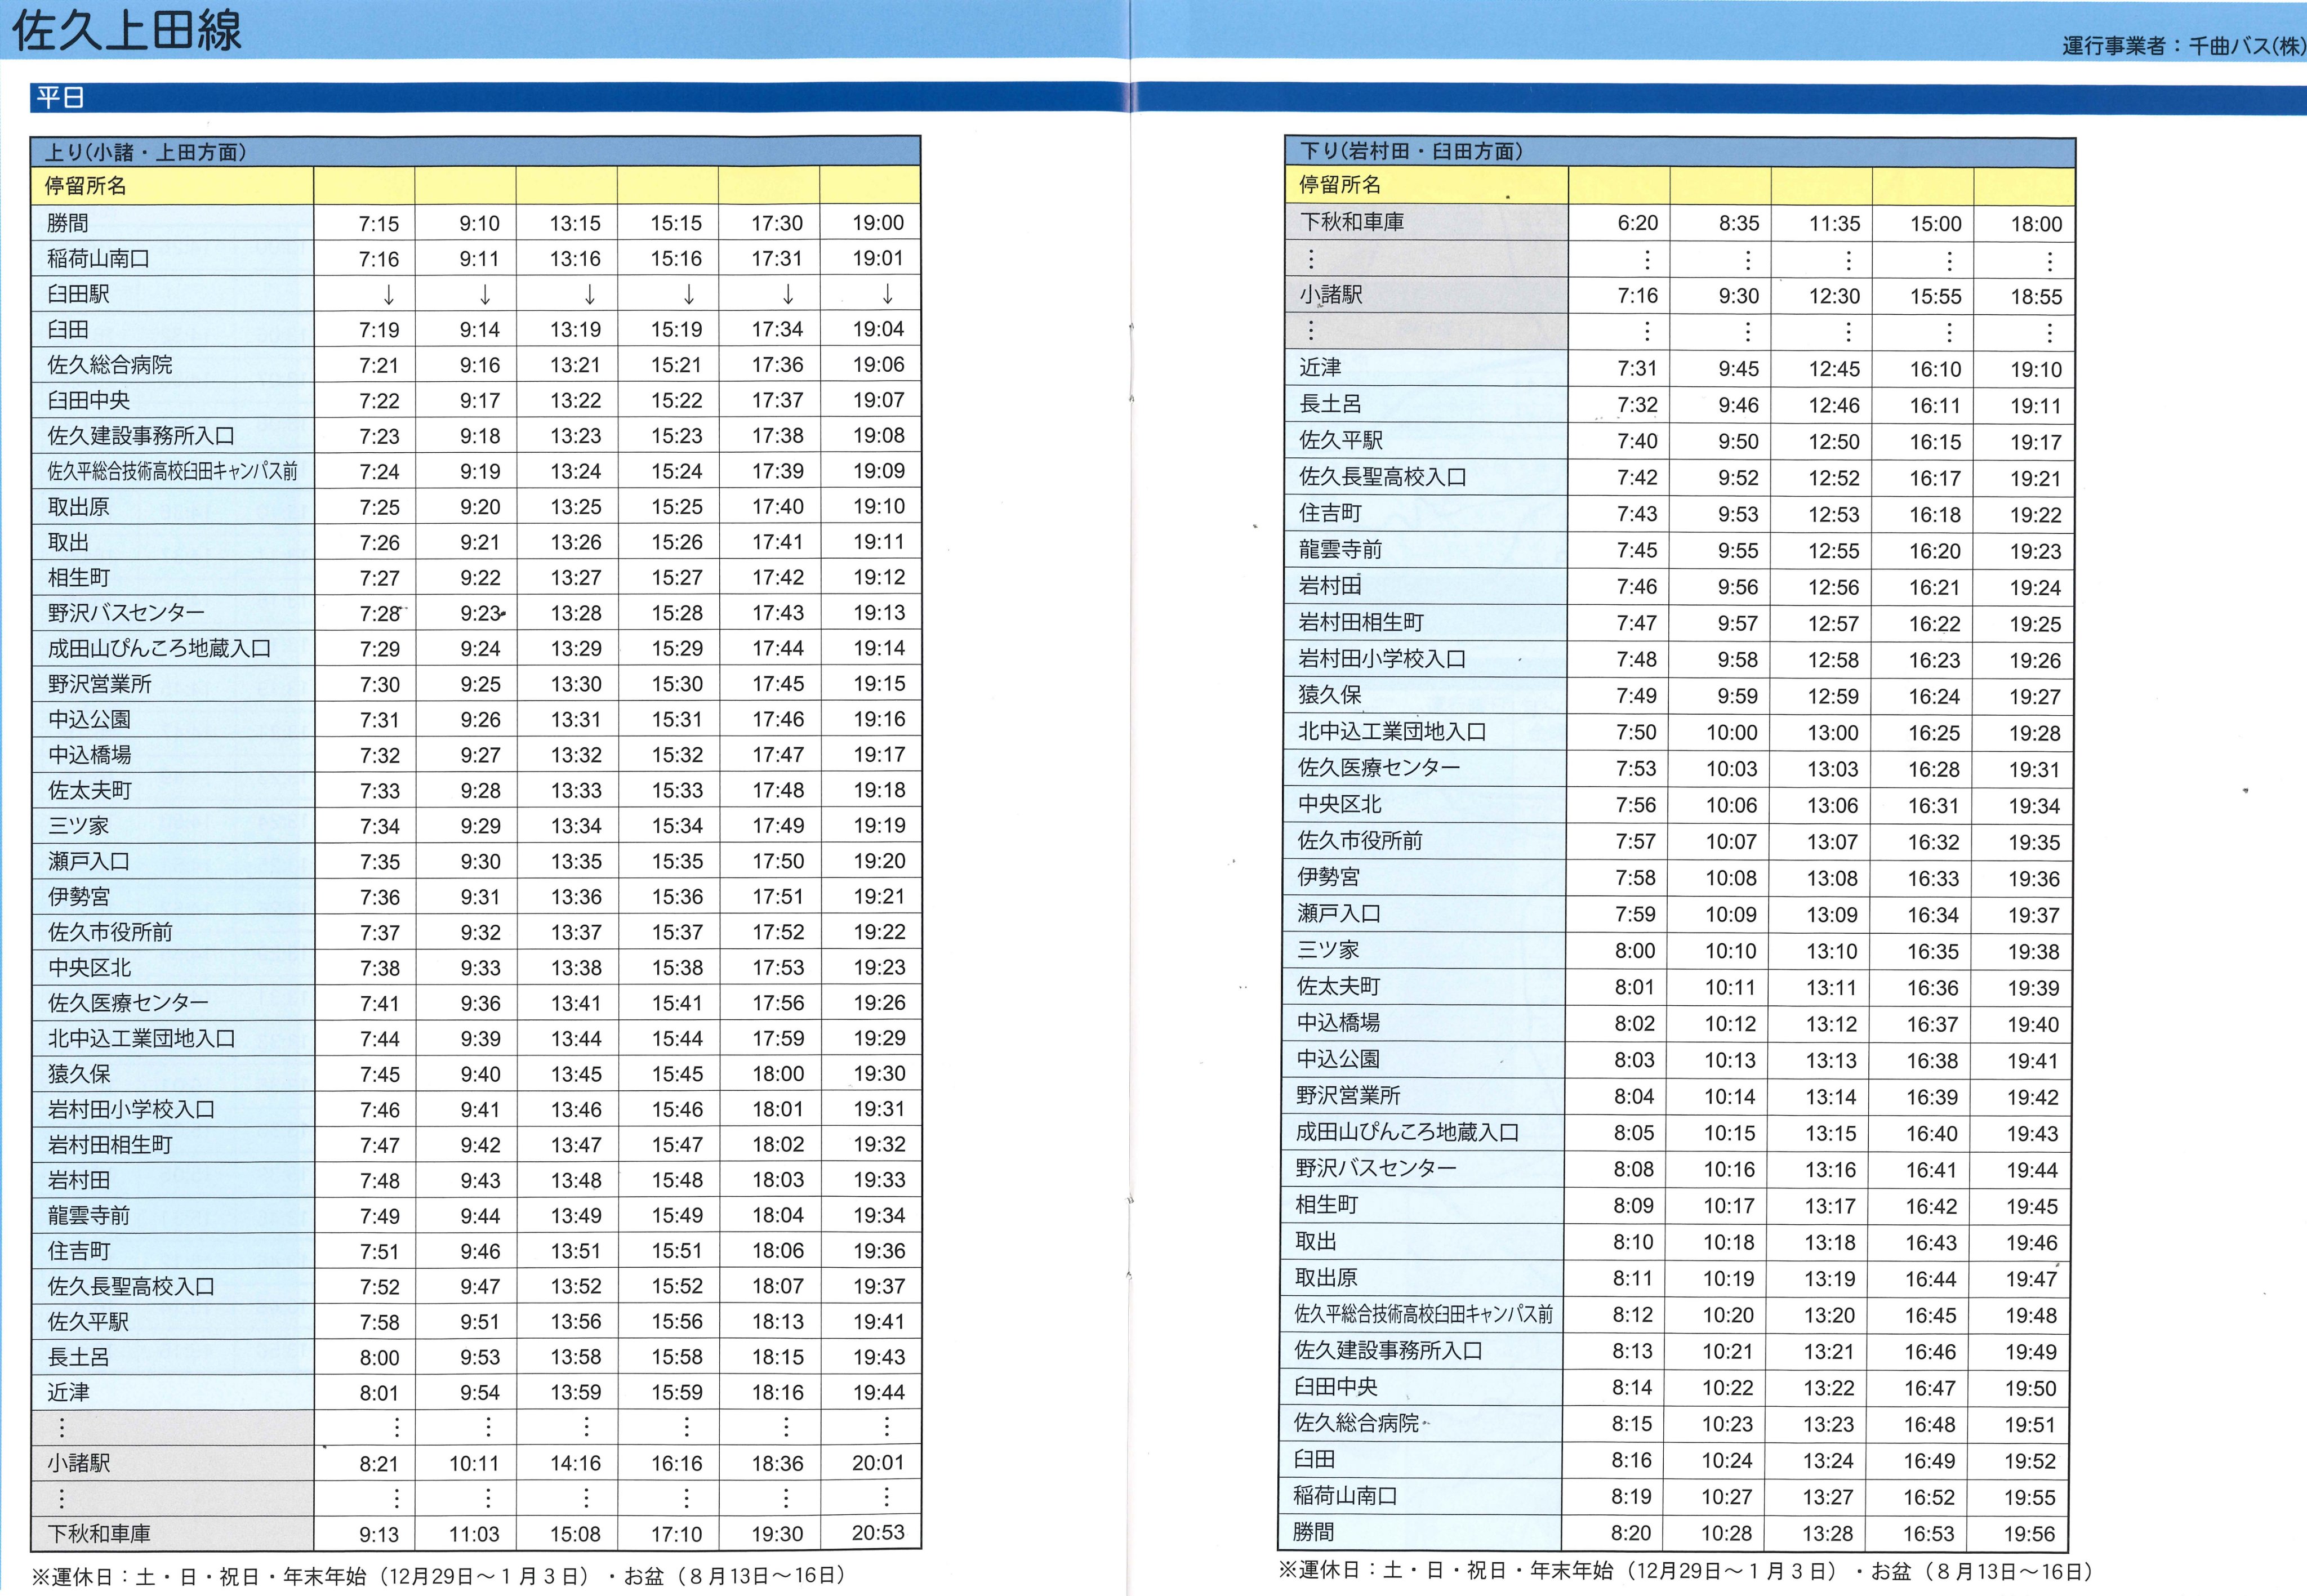2307x1596 pixels.
Task: Click the 6:20 departure time at 下秋和車庫
Action: (x=1637, y=224)
